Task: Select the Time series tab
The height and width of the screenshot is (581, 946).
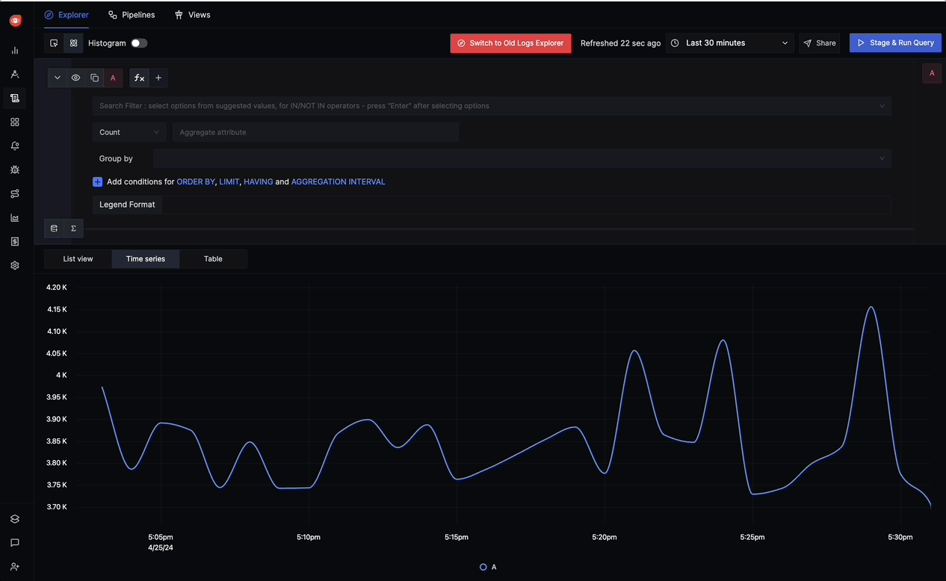Action: tap(146, 259)
